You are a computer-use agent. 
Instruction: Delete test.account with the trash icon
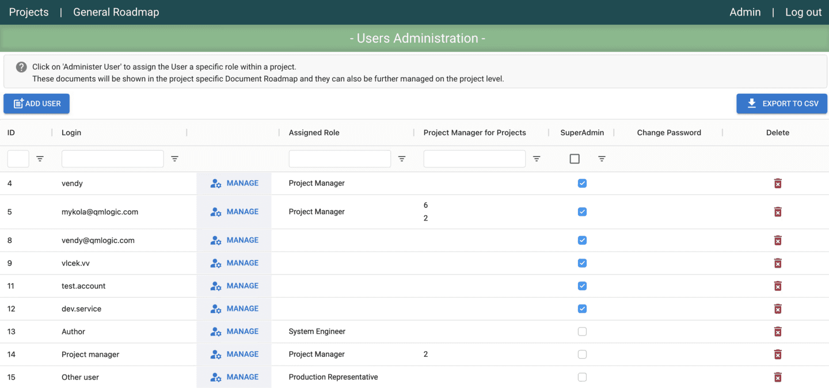pos(778,286)
